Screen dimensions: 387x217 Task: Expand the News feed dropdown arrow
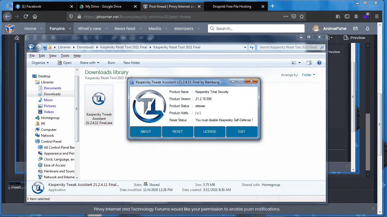tap(141, 29)
